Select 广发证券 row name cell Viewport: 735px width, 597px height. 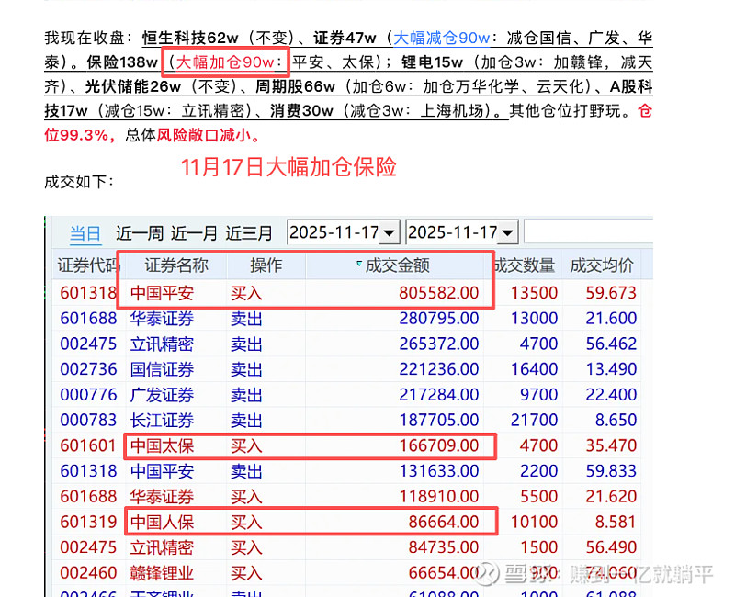click(x=162, y=395)
